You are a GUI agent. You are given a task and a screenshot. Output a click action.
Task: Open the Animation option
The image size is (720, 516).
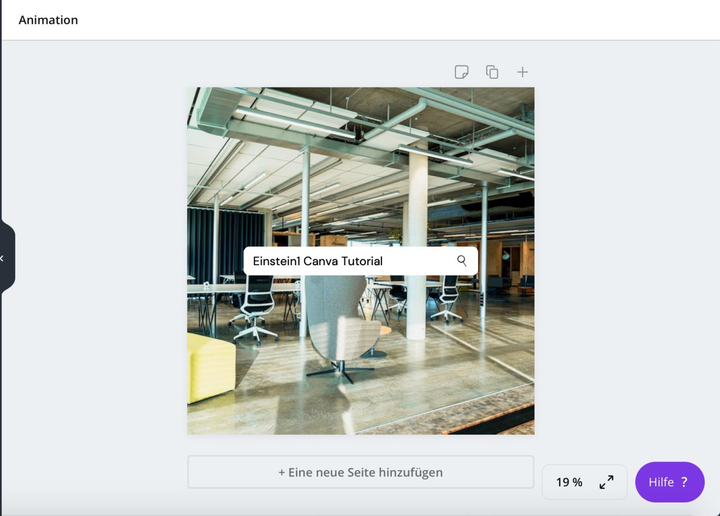[48, 20]
